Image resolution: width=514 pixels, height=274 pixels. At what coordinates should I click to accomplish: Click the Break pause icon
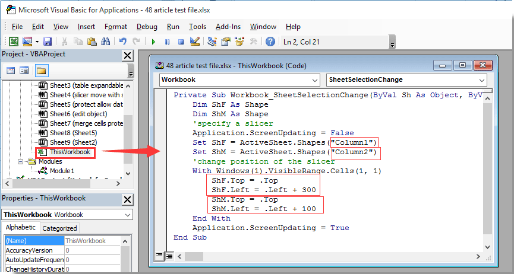tap(166, 42)
